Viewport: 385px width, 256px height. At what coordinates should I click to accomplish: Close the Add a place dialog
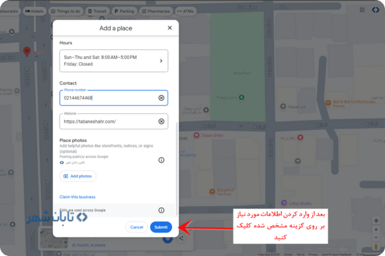169,28
